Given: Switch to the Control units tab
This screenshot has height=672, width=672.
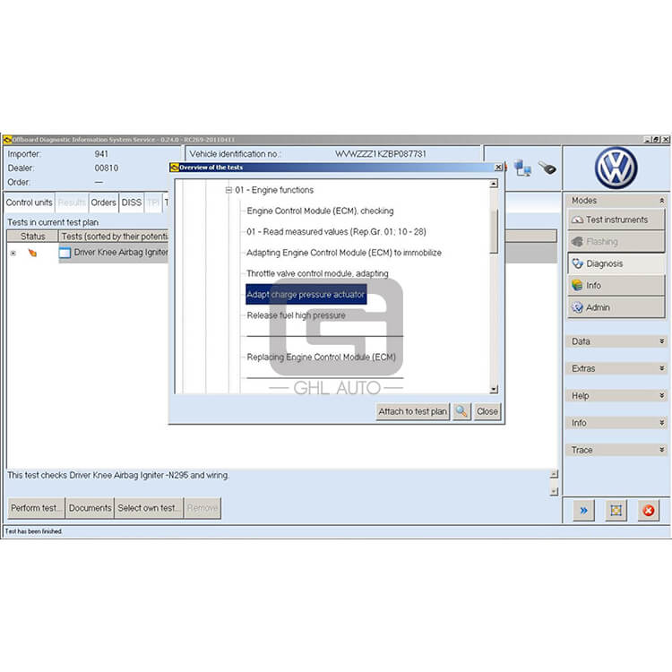Looking at the screenshot, I should 30,202.
